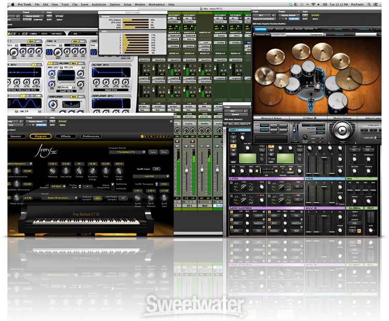Click the Element Chorus knob
The width and height of the screenshot is (389, 321).
pyautogui.click(x=368, y=171)
